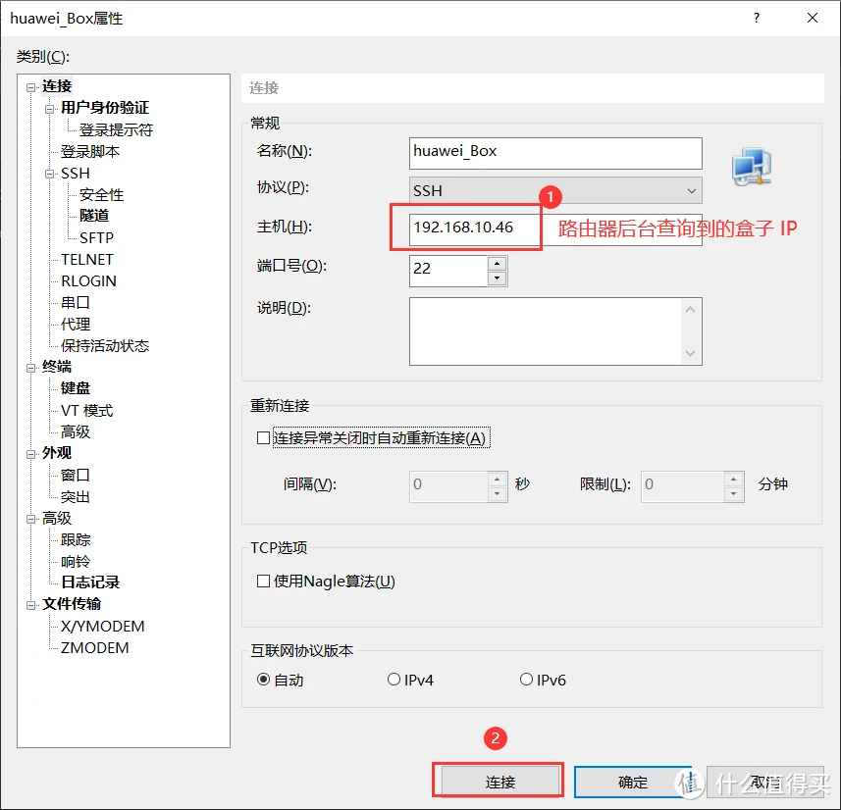Select the IPv4 radio button
Screen dimensions: 841x810
click(x=394, y=680)
